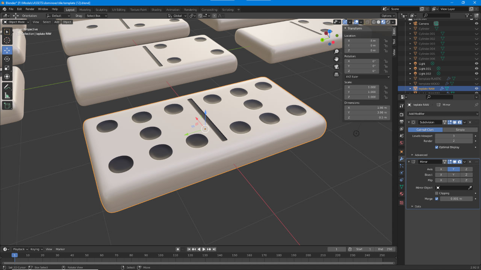Viewport: 481px width, 270px height.
Task: Activate the Rotate tool
Action: (7, 59)
